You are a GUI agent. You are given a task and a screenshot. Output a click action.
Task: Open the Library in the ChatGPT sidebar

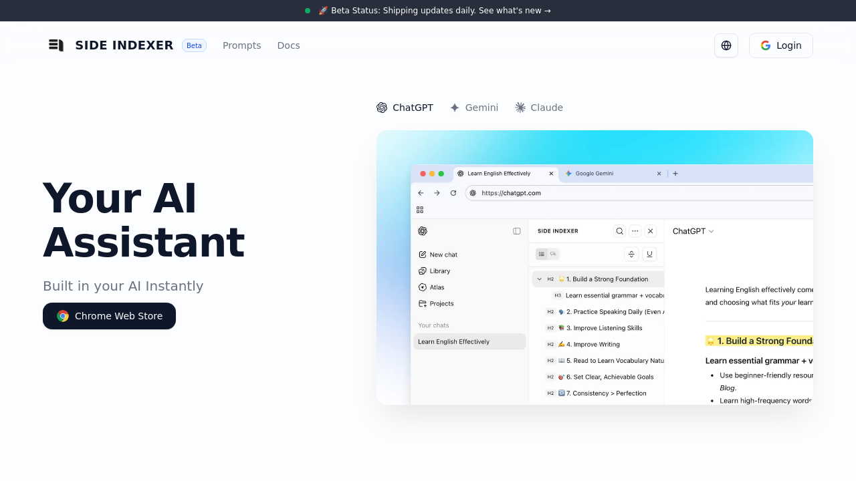click(x=435, y=271)
